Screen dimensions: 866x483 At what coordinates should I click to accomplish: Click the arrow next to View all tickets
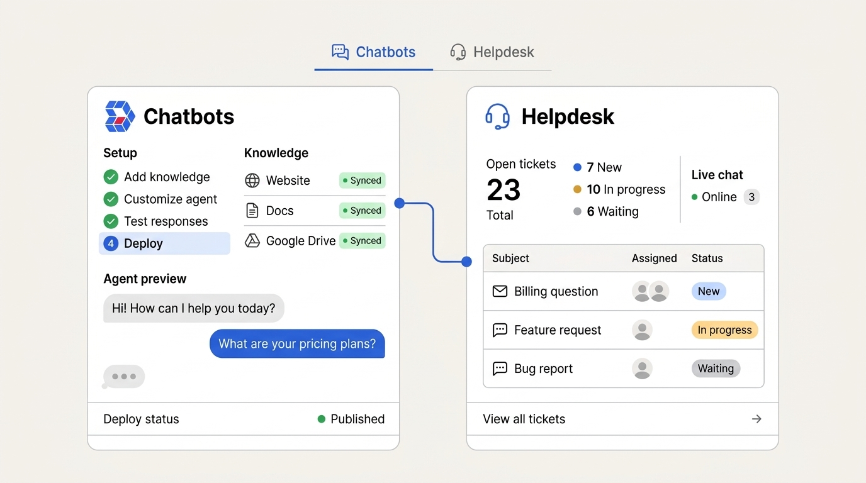[x=756, y=419]
